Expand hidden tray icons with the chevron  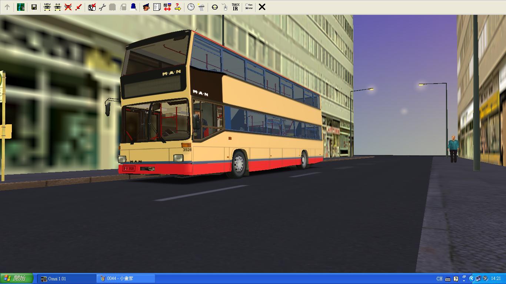(x=472, y=278)
